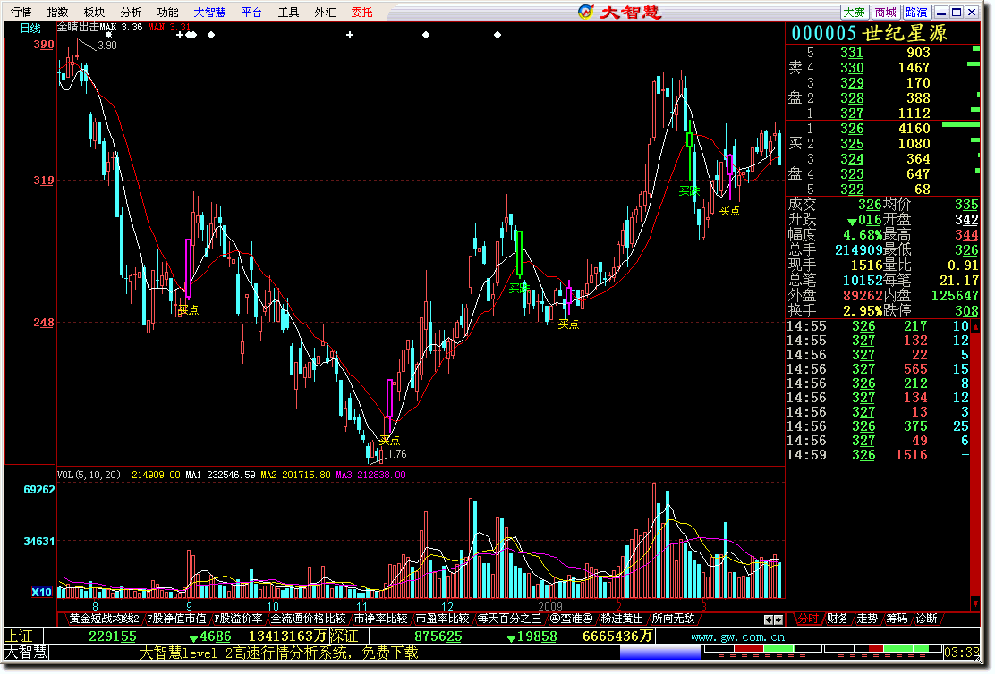This screenshot has height=674, width=995.
Task: Open the 行情 menu
Action: pos(21,12)
